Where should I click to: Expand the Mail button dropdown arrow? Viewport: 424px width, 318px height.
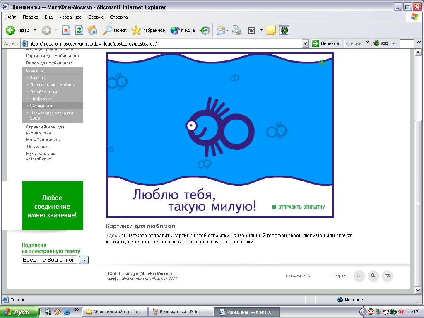coord(227,30)
